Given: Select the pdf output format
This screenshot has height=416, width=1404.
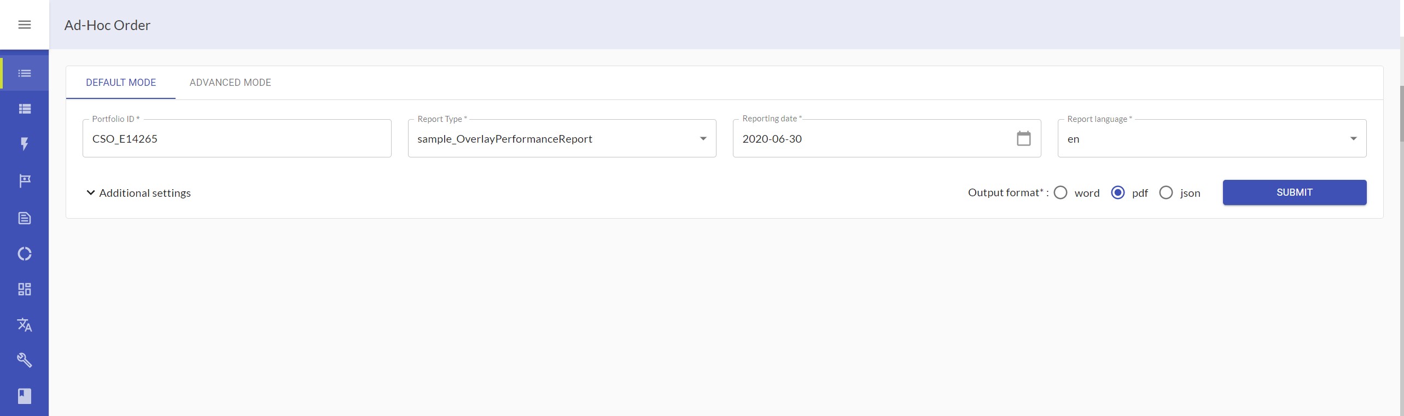Looking at the screenshot, I should point(1118,193).
